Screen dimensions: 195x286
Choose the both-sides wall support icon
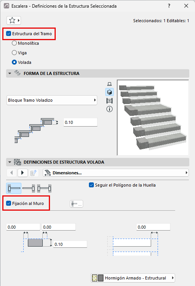[44, 188]
